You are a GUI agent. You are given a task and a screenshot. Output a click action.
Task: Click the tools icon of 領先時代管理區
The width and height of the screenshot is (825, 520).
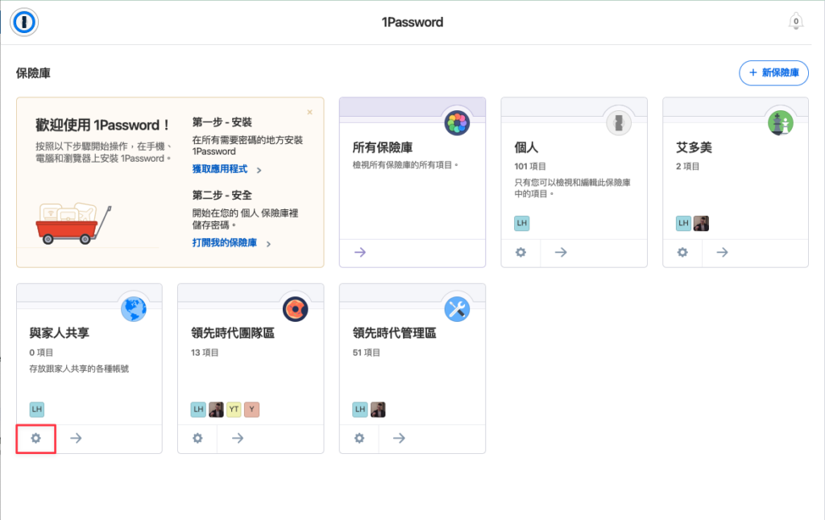point(457,309)
